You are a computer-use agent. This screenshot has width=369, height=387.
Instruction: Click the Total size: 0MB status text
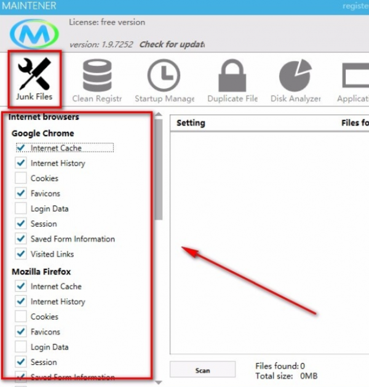pyautogui.click(x=286, y=376)
